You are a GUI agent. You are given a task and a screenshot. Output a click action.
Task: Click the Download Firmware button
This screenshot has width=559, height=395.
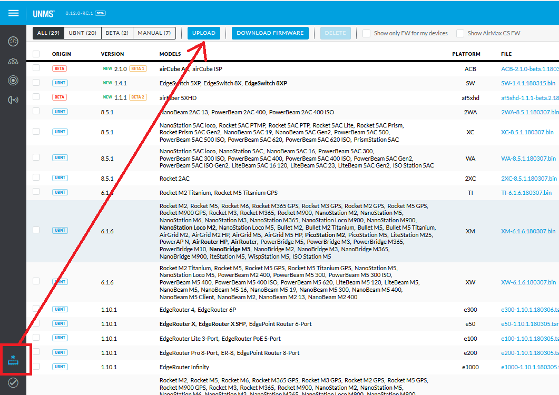270,33
